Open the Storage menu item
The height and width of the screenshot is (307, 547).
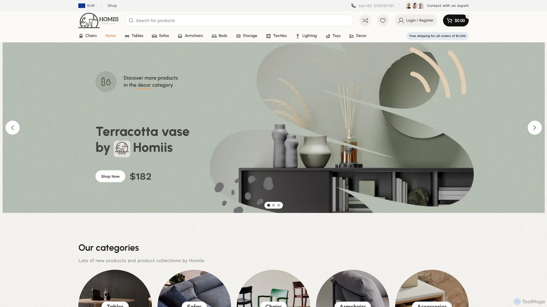coord(247,36)
